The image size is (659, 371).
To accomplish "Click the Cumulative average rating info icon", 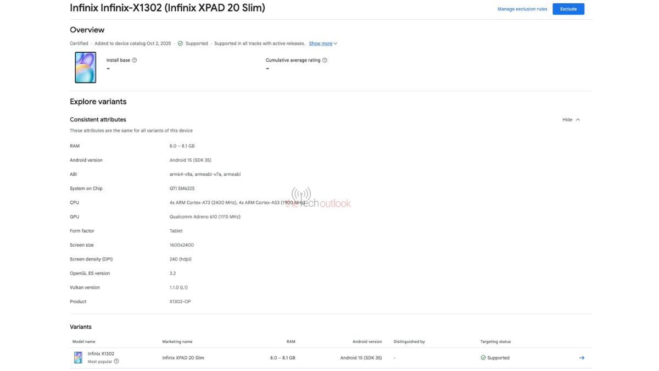I will [x=324, y=60].
